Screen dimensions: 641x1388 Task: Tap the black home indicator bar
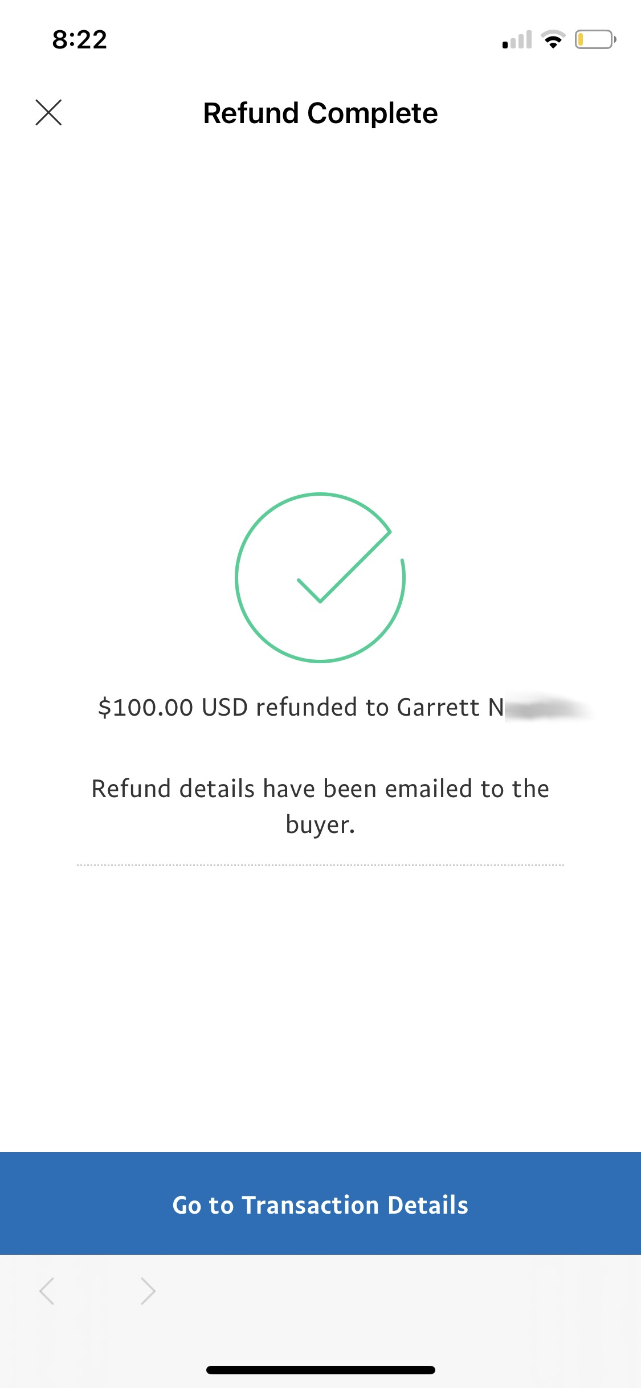point(320,1370)
